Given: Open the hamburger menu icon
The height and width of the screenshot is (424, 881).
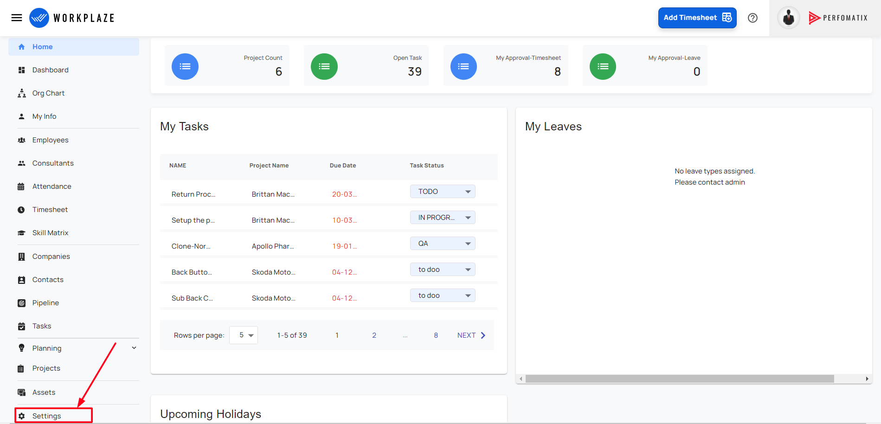Looking at the screenshot, I should 17,18.
